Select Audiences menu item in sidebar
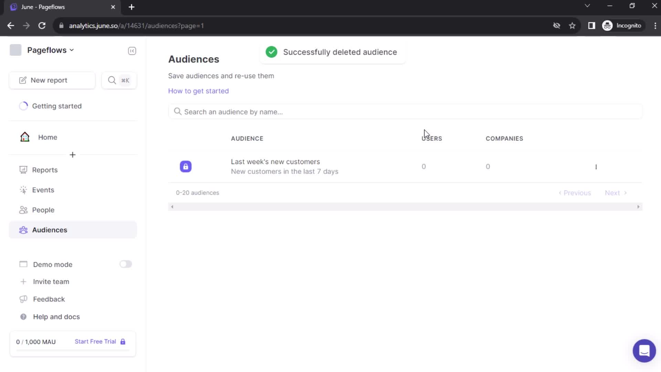The height and width of the screenshot is (372, 661). tap(50, 229)
